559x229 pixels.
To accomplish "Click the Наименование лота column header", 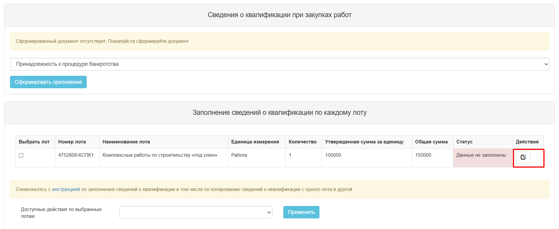I will point(126,142).
